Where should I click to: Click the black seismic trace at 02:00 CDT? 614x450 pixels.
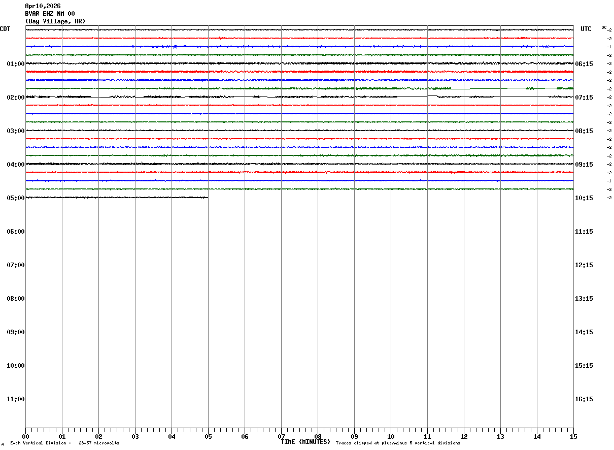point(299,97)
